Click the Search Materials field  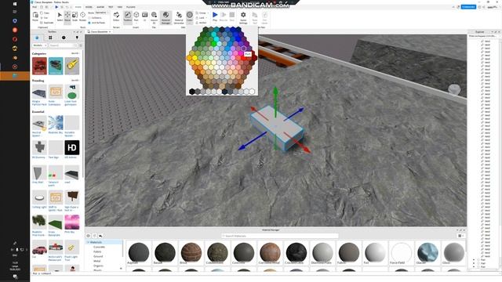(280, 236)
